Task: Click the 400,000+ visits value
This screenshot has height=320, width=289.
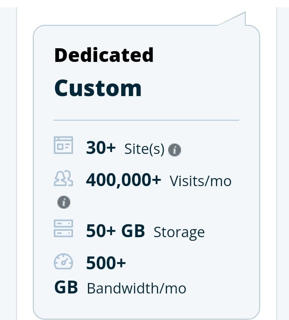Action: [123, 180]
